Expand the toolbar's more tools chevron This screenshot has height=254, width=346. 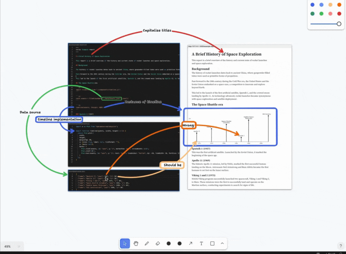(x=222, y=243)
